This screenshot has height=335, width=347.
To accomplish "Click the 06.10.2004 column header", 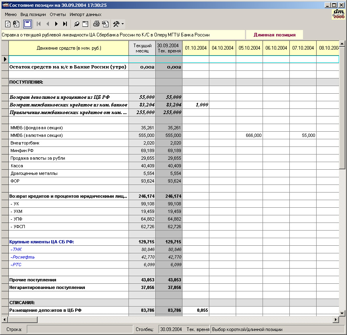I will [x=276, y=48].
